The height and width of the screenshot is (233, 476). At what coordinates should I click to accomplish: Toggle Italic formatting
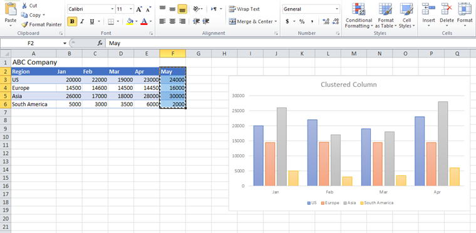pyautogui.click(x=81, y=21)
